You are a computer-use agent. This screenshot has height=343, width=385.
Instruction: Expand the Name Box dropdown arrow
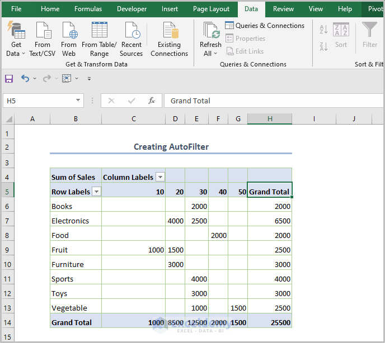[78, 101]
